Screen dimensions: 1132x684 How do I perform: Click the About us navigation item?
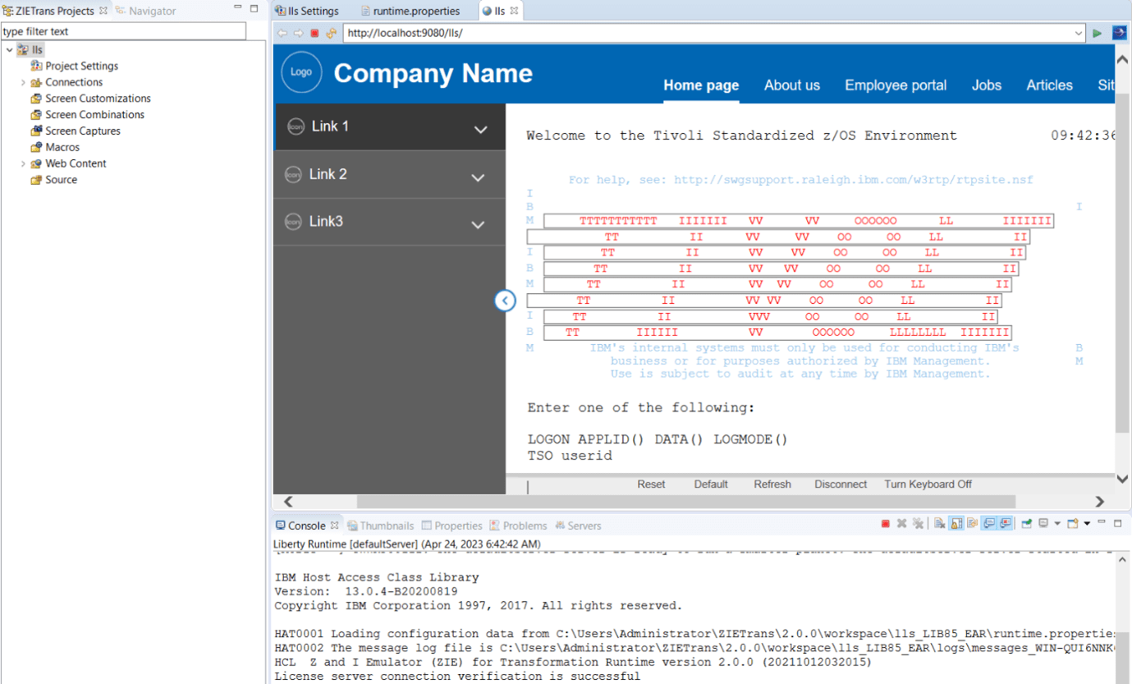point(792,85)
